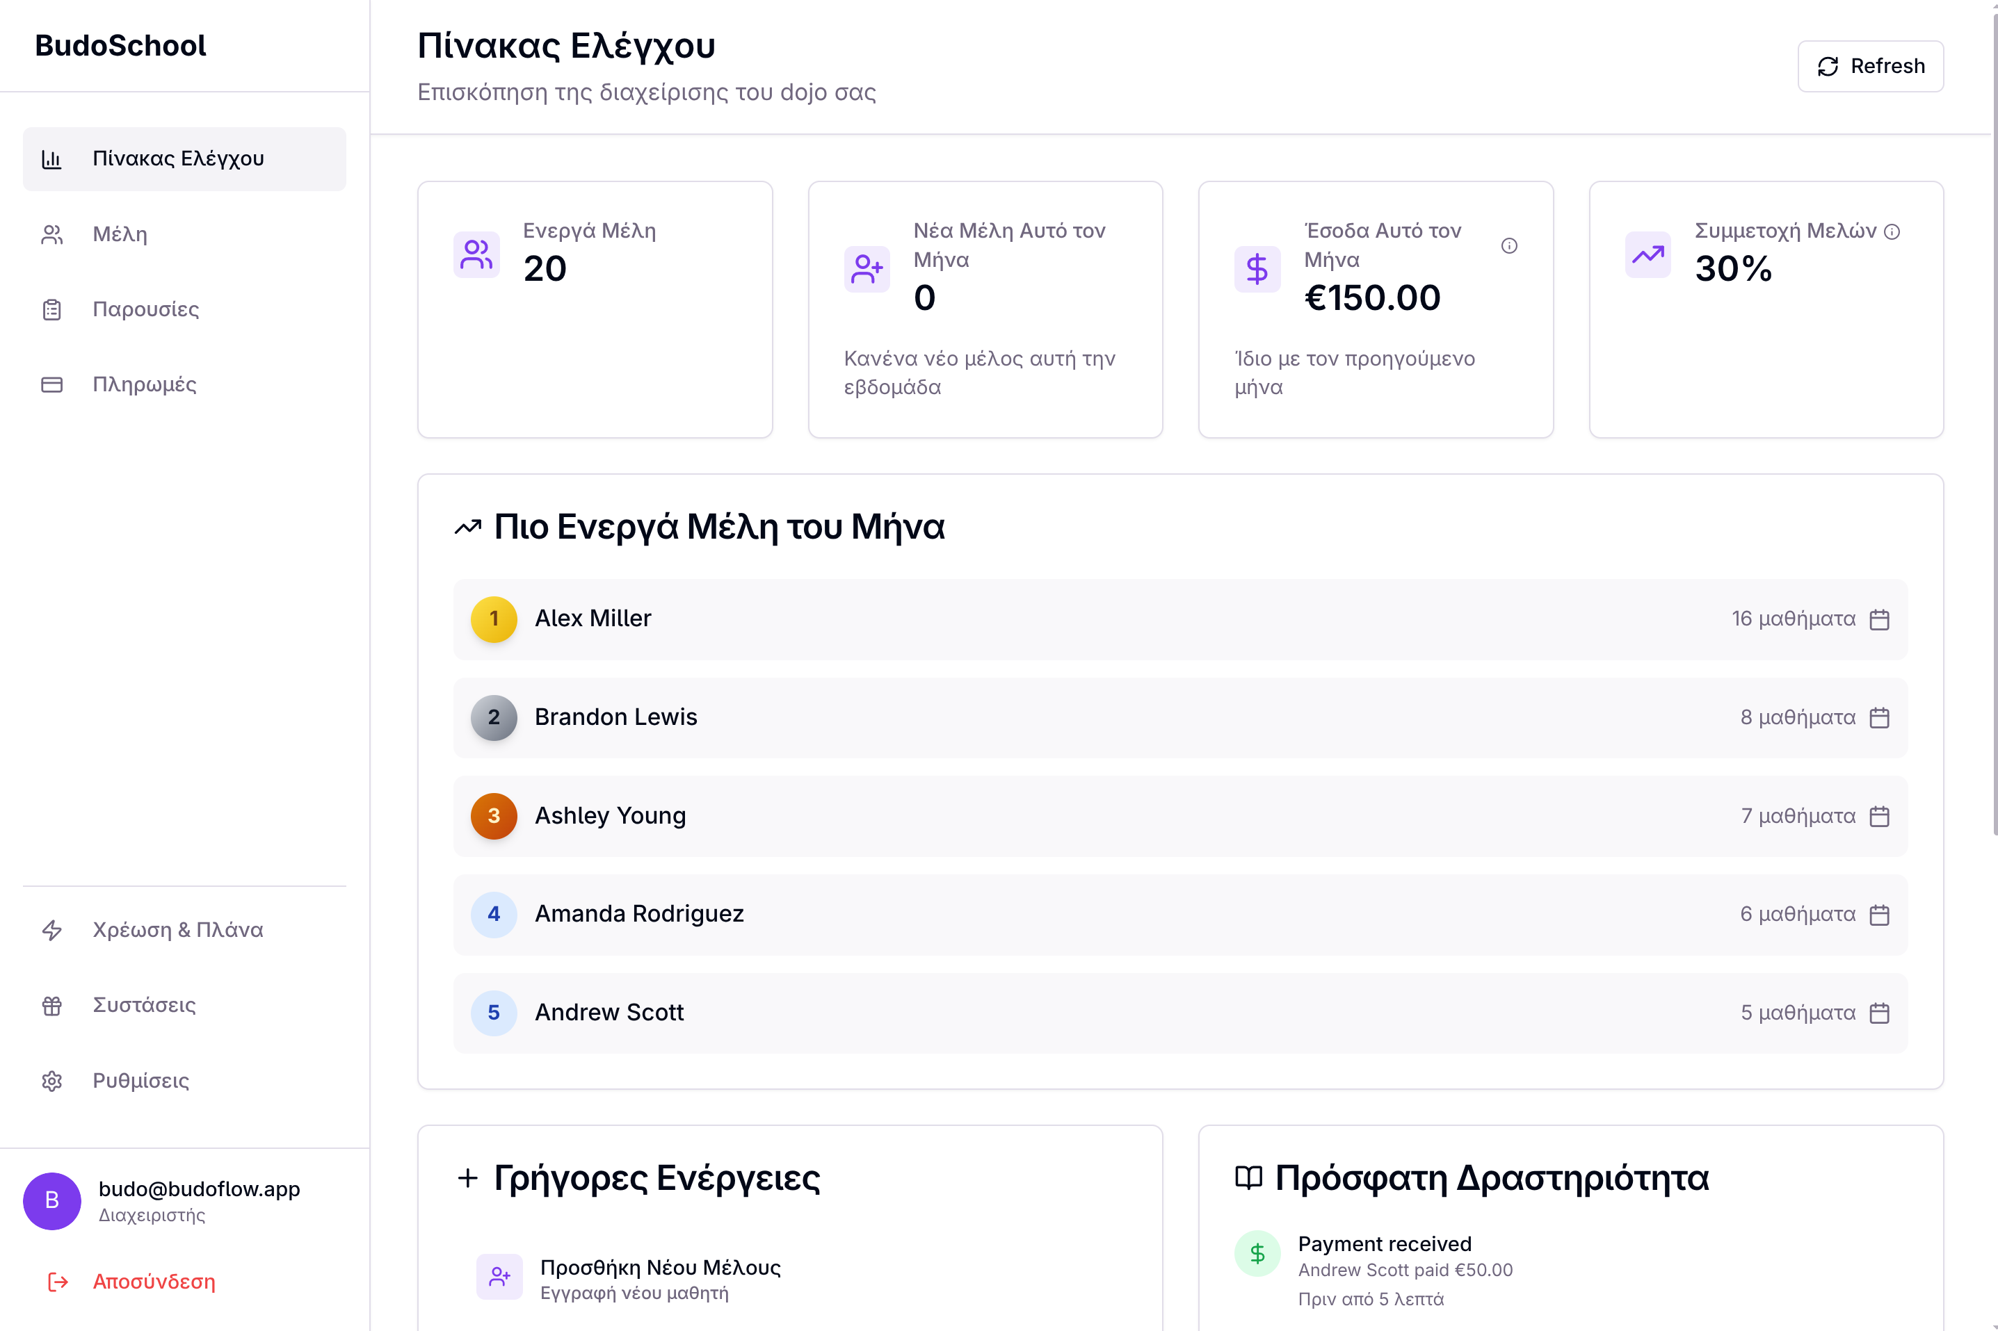Click the logout arrow icon beside Αποσύνδεση
The image size is (1998, 1331).
pyautogui.click(x=57, y=1282)
